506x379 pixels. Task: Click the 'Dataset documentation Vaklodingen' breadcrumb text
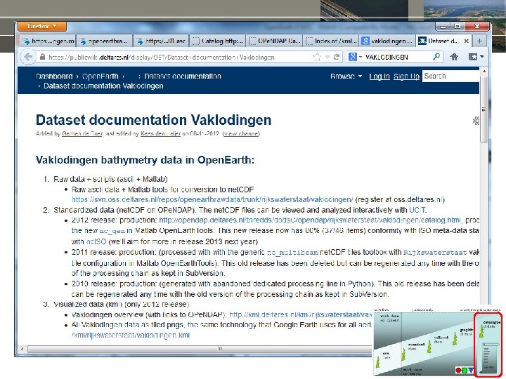point(103,86)
